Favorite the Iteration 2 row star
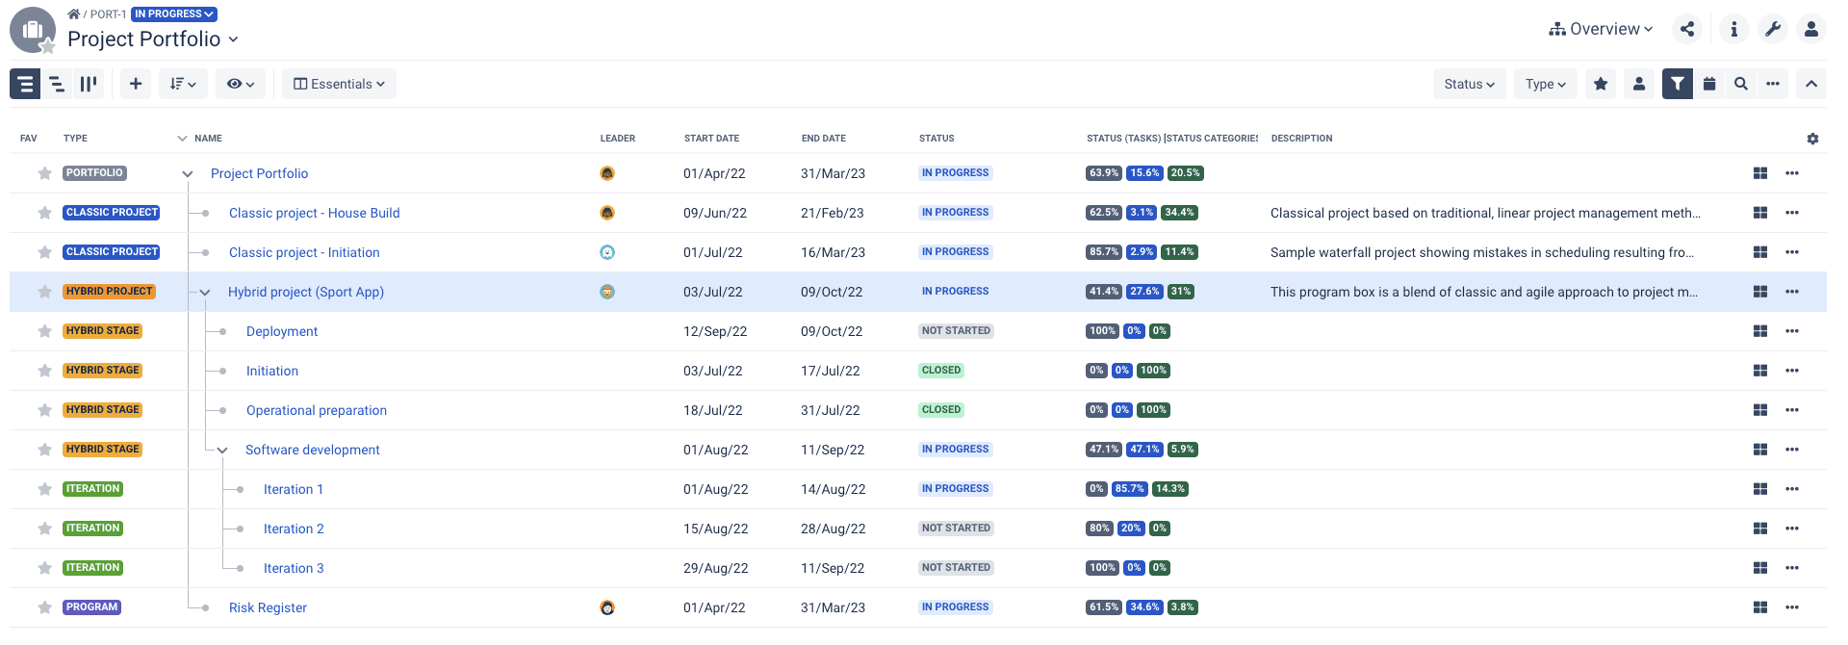 coord(44,529)
